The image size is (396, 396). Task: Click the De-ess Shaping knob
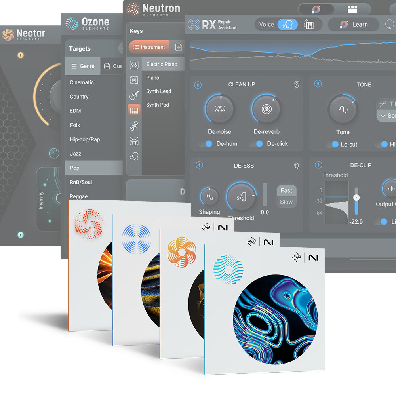click(x=209, y=197)
